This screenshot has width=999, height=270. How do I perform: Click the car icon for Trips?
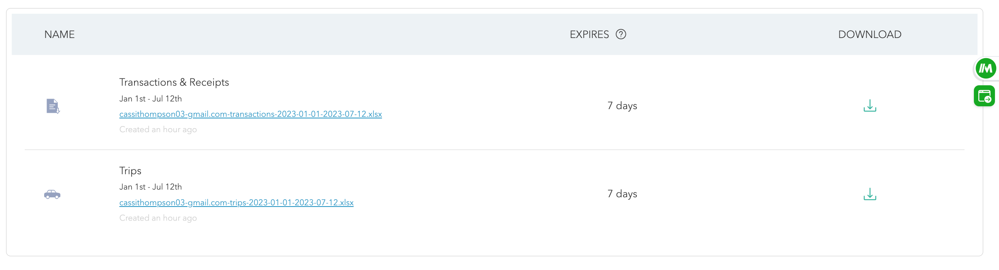[x=52, y=194]
